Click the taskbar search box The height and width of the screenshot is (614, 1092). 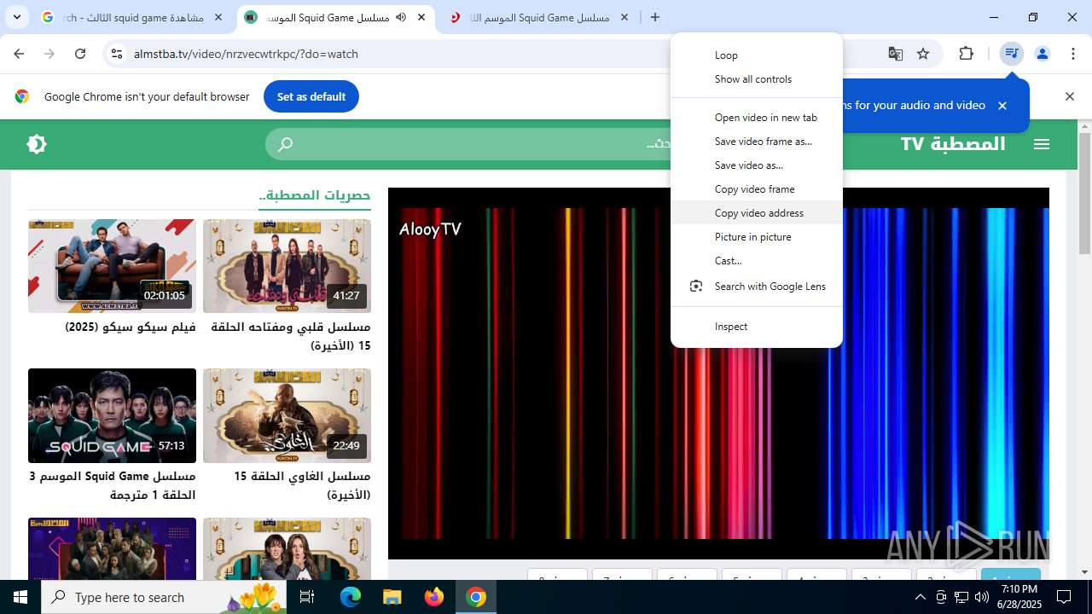click(x=165, y=597)
